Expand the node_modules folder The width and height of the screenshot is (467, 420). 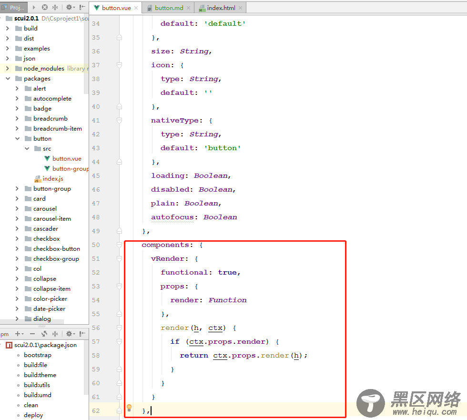(8, 69)
